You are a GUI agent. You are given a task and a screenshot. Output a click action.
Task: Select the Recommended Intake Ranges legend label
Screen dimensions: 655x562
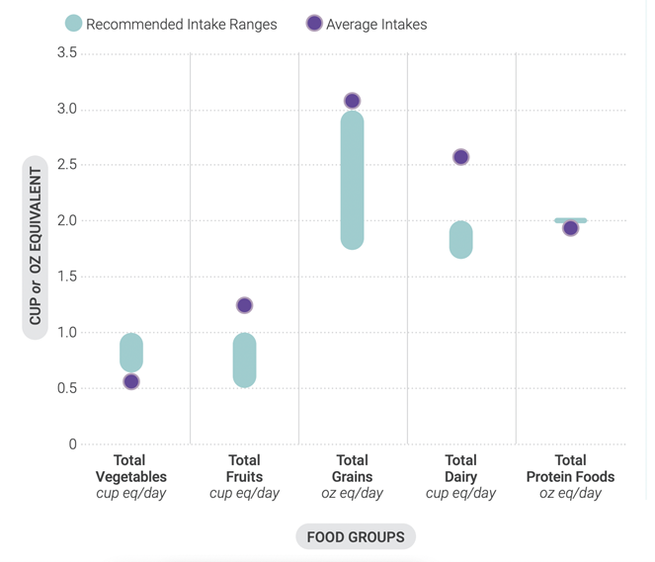tap(182, 24)
